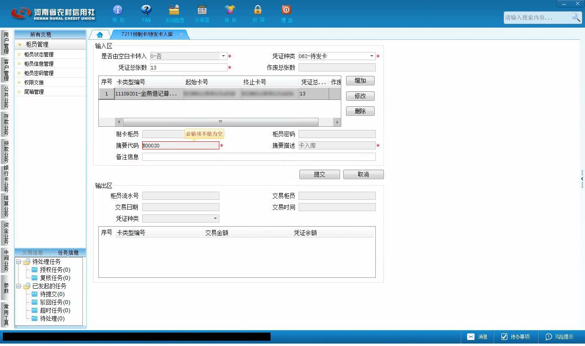The height and width of the screenshot is (346, 585).
Task: Expand the right side panel arrow
Action: pos(582,179)
